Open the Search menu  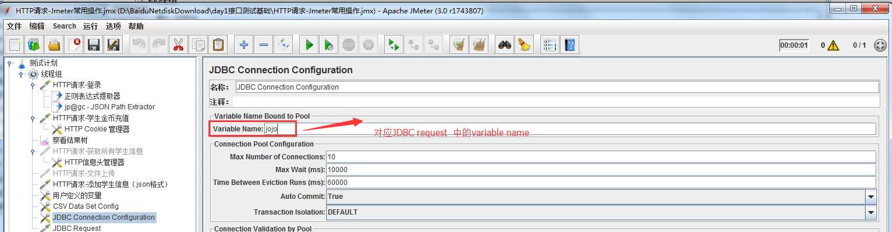[64, 26]
